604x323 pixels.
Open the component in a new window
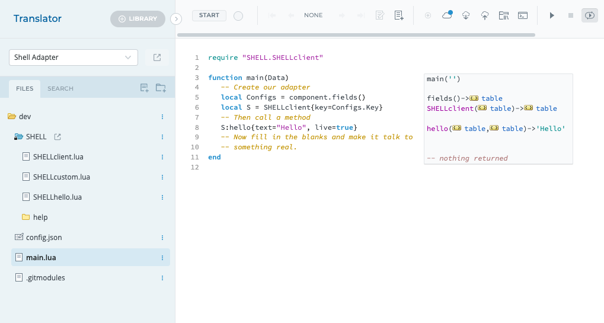pyautogui.click(x=157, y=57)
